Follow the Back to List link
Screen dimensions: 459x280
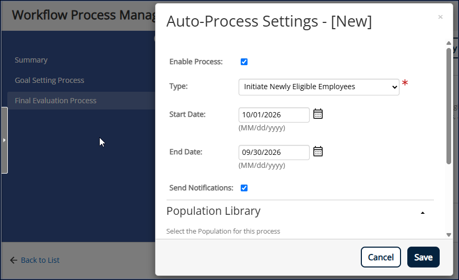tap(40, 260)
